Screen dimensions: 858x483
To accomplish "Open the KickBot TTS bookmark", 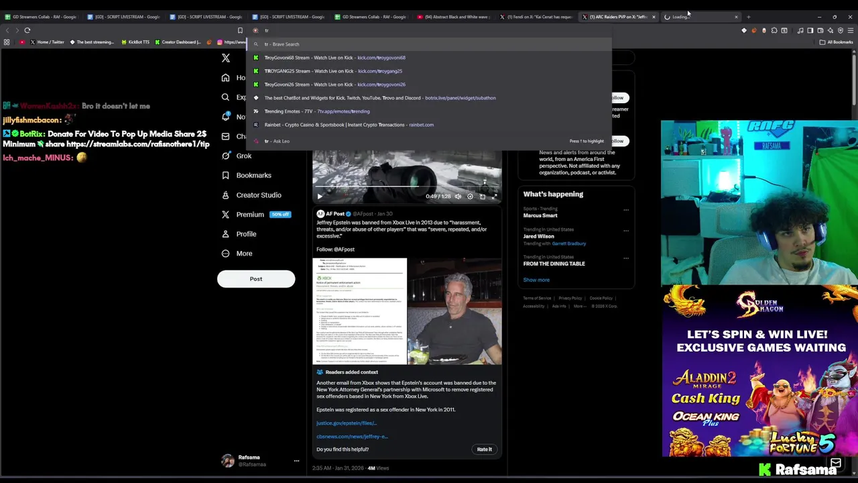I will coord(135,42).
